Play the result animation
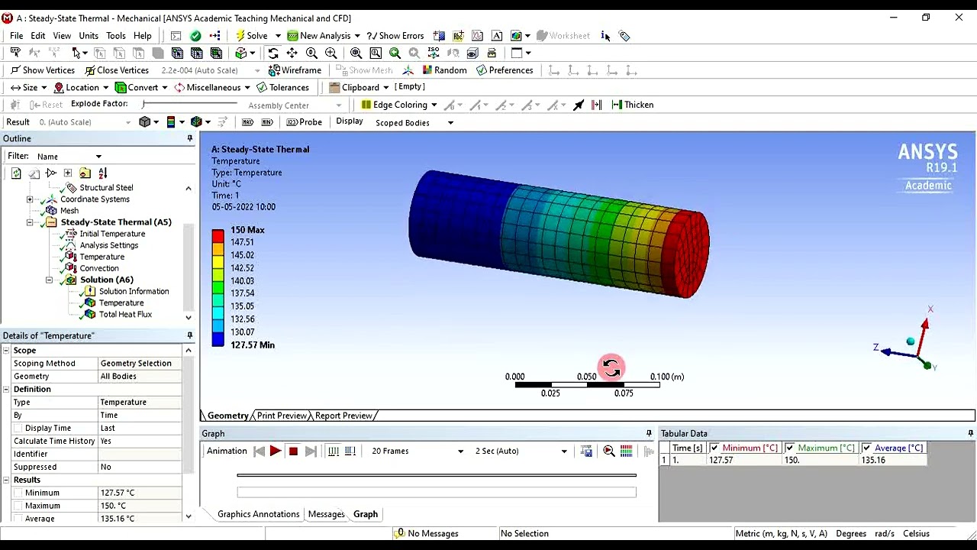This screenshot has width=977, height=550. pyautogui.click(x=276, y=451)
